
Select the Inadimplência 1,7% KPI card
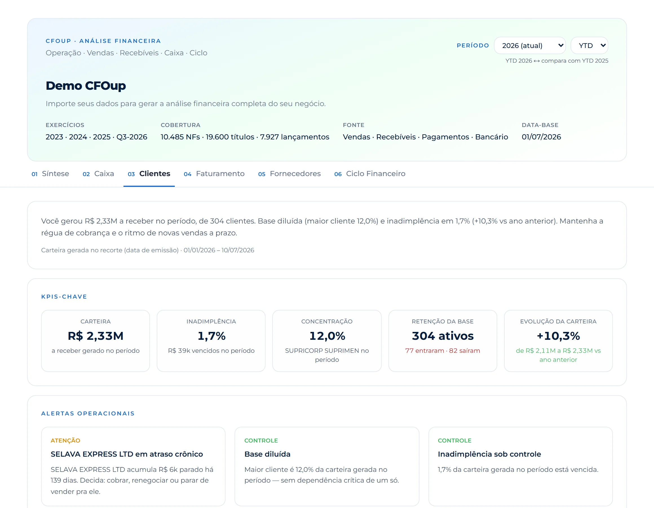[211, 341]
